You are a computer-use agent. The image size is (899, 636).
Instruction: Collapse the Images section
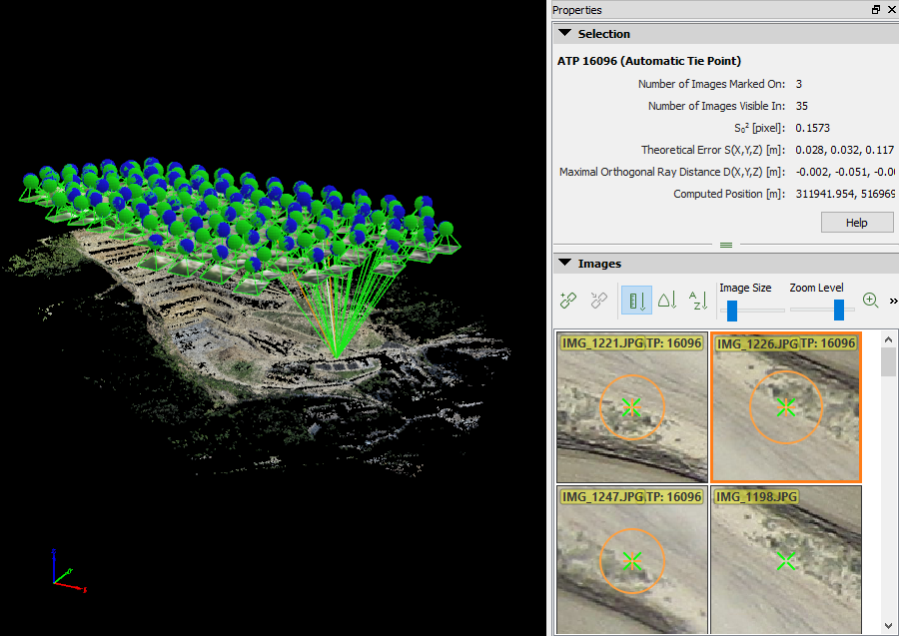pyautogui.click(x=565, y=264)
